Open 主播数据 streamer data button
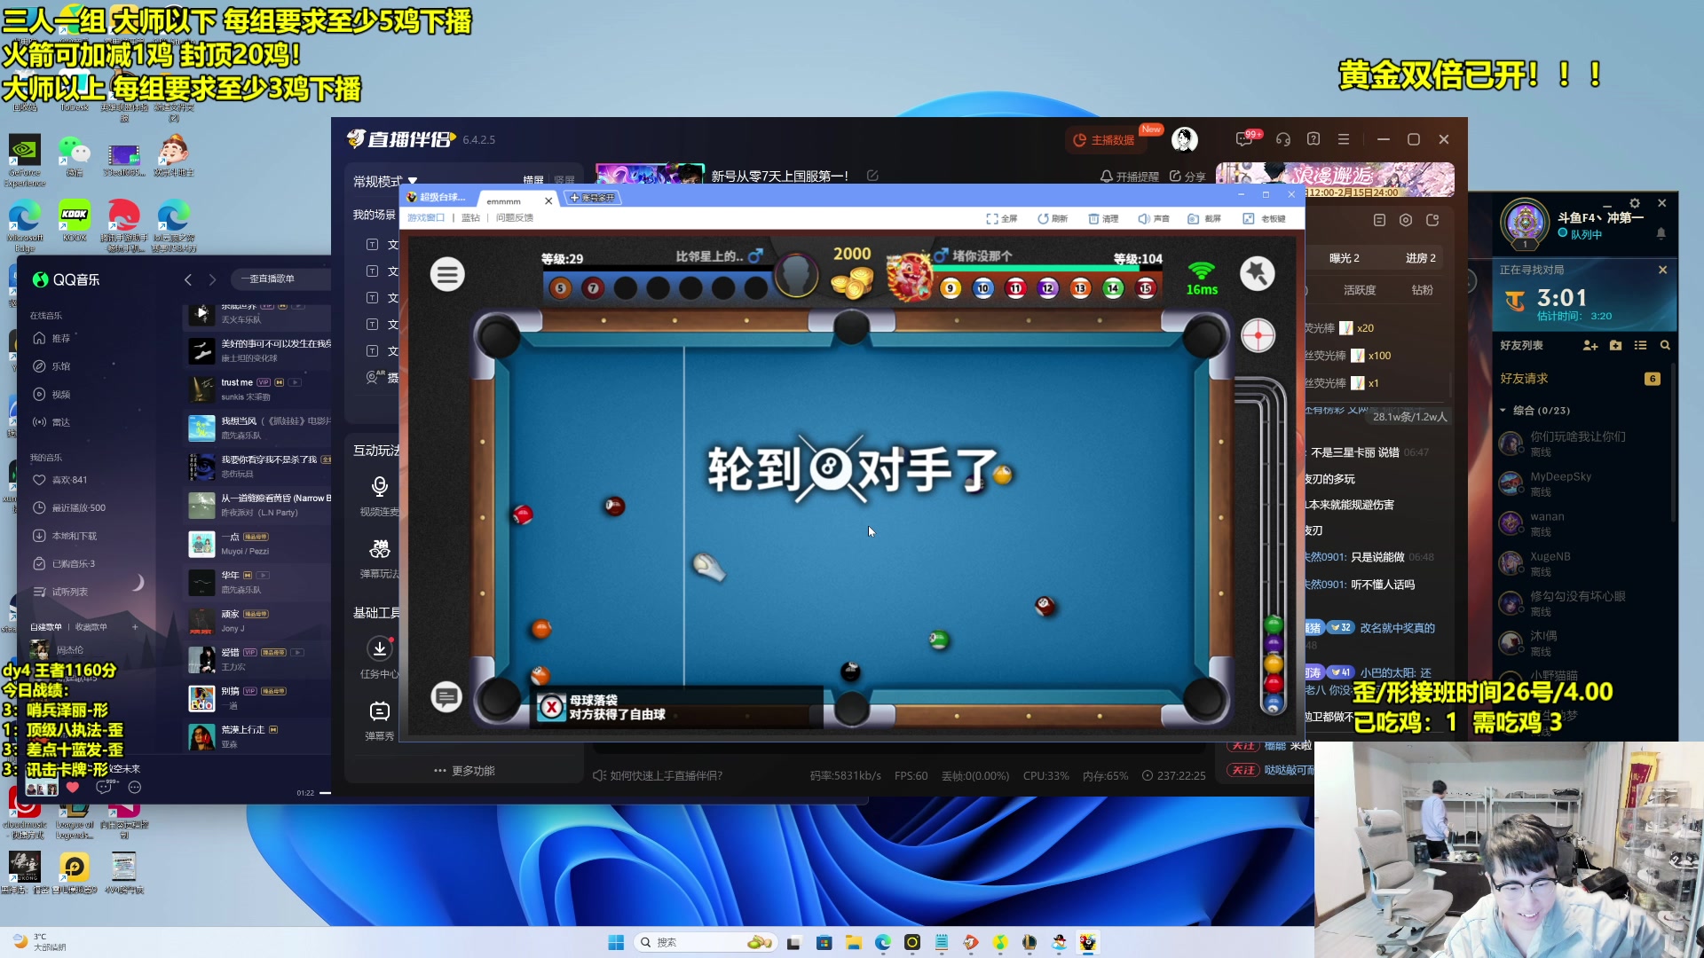Screen dimensions: 1704x958 point(1104,140)
